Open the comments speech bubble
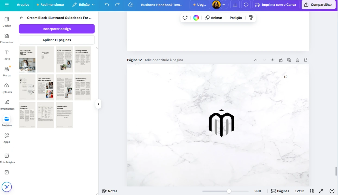Screen dimensions: 338x195 (x=246, y=5)
